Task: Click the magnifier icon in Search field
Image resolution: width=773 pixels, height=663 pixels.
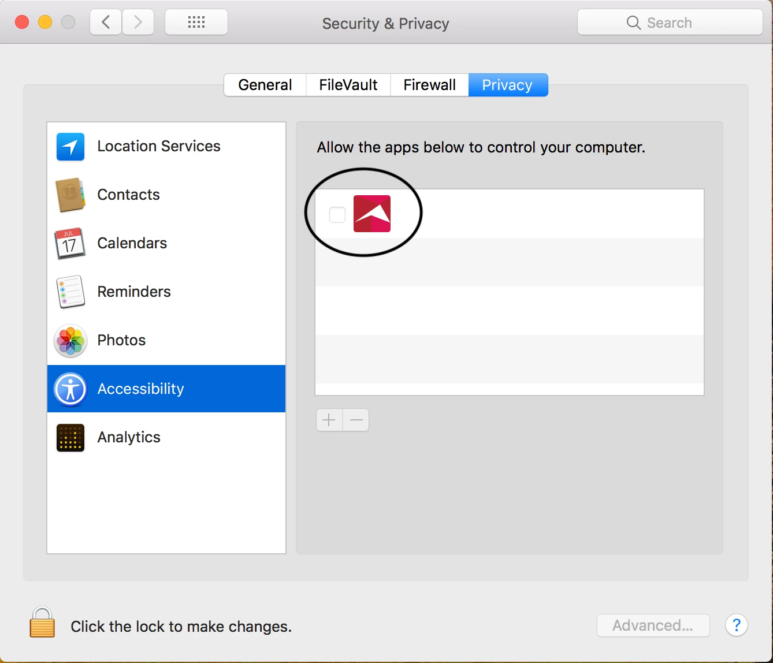Action: coord(634,23)
